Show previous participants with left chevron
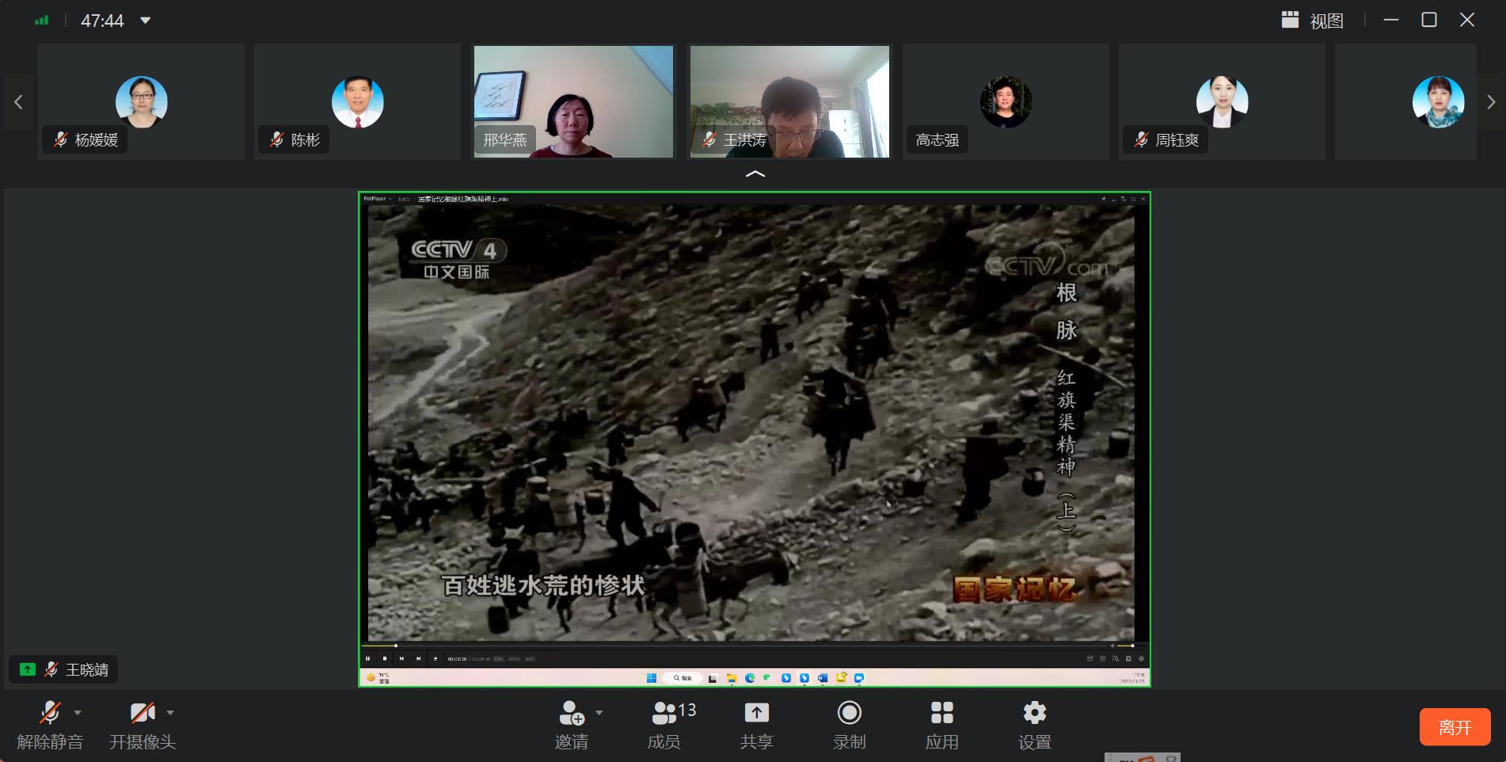Image resolution: width=1506 pixels, height=762 pixels. click(18, 102)
